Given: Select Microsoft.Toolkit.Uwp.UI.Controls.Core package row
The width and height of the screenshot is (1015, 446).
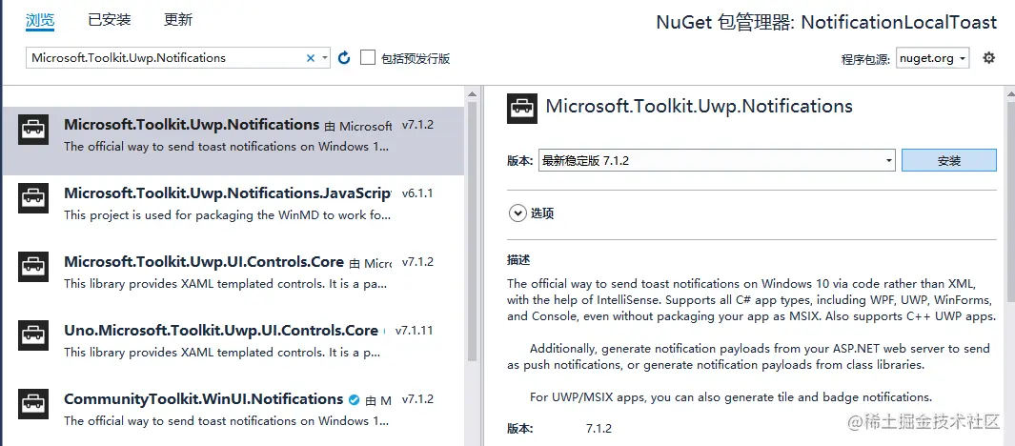Looking at the screenshot, I should tap(233, 278).
